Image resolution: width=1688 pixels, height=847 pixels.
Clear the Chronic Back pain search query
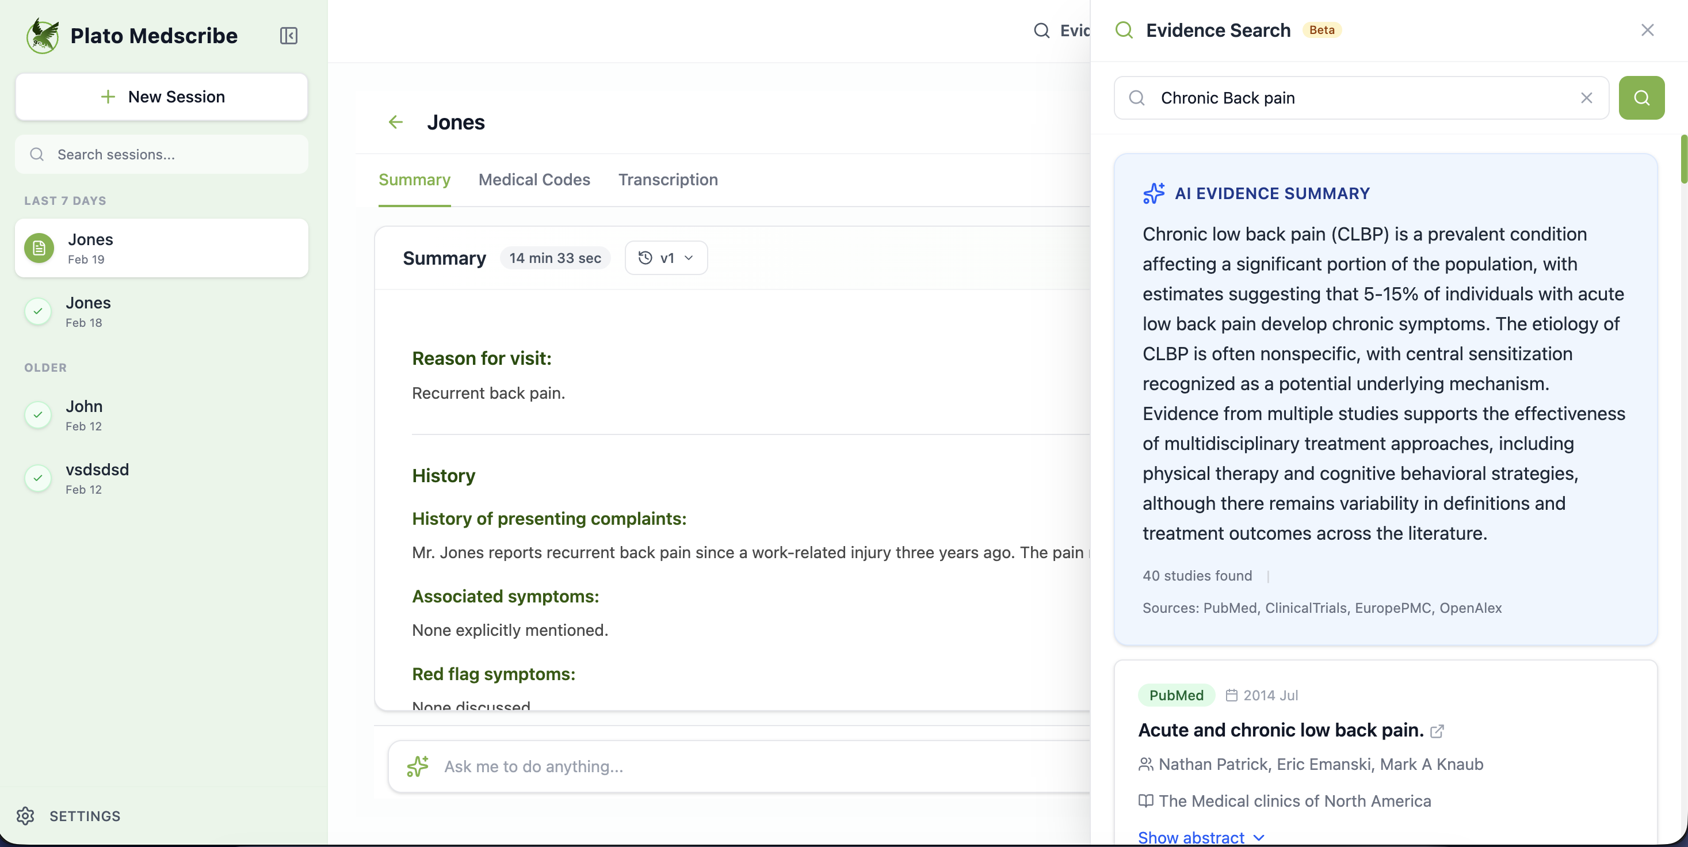pyautogui.click(x=1587, y=98)
